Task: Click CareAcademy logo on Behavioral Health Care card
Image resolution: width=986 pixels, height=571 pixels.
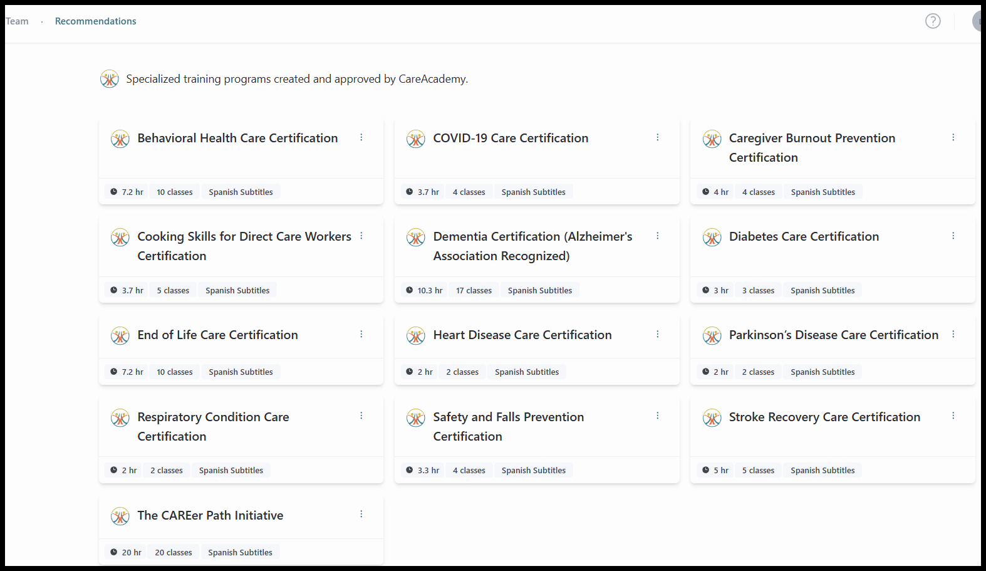Action: click(120, 139)
